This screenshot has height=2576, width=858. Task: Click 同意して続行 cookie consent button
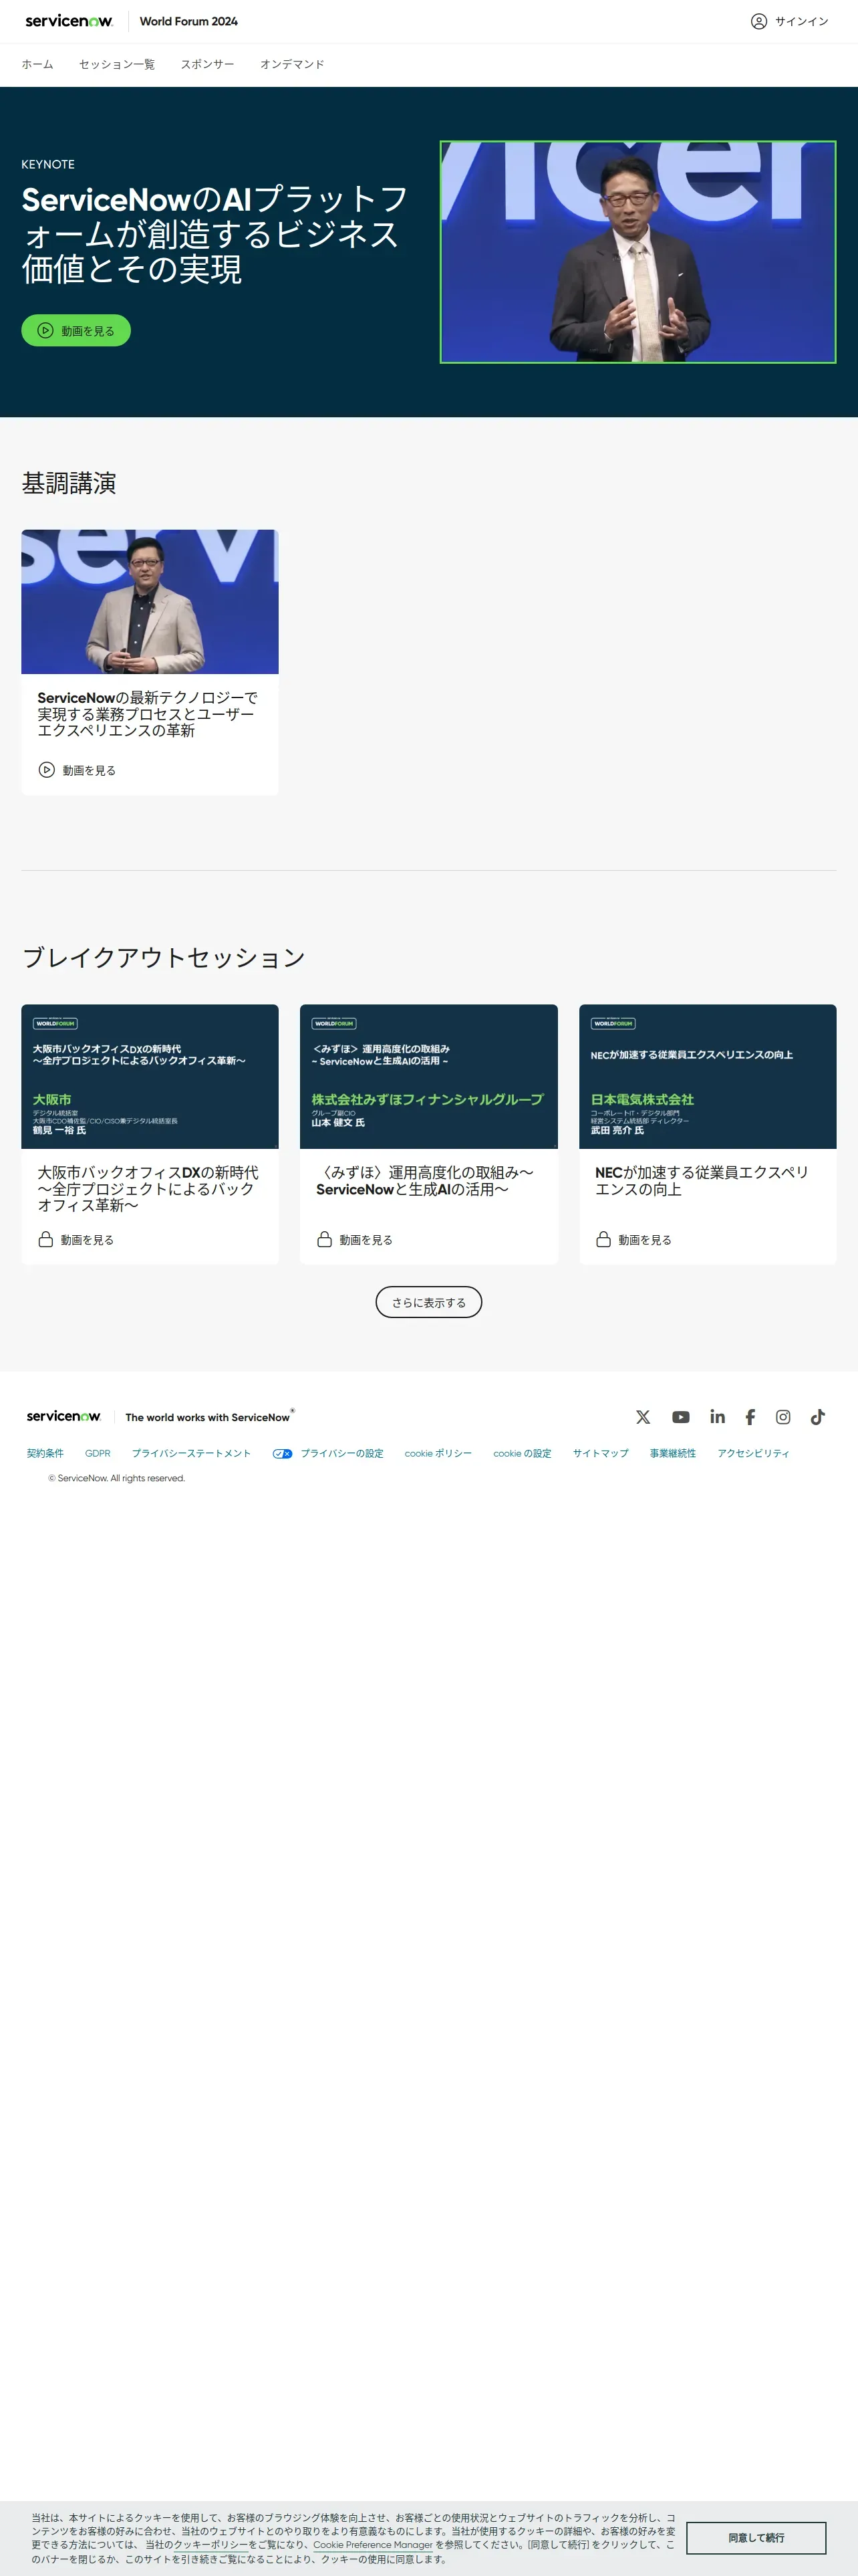click(x=756, y=2538)
